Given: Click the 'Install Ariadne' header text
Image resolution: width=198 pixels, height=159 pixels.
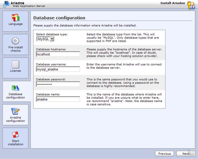Looking at the screenshot, I should pyautogui.click(x=172, y=3).
